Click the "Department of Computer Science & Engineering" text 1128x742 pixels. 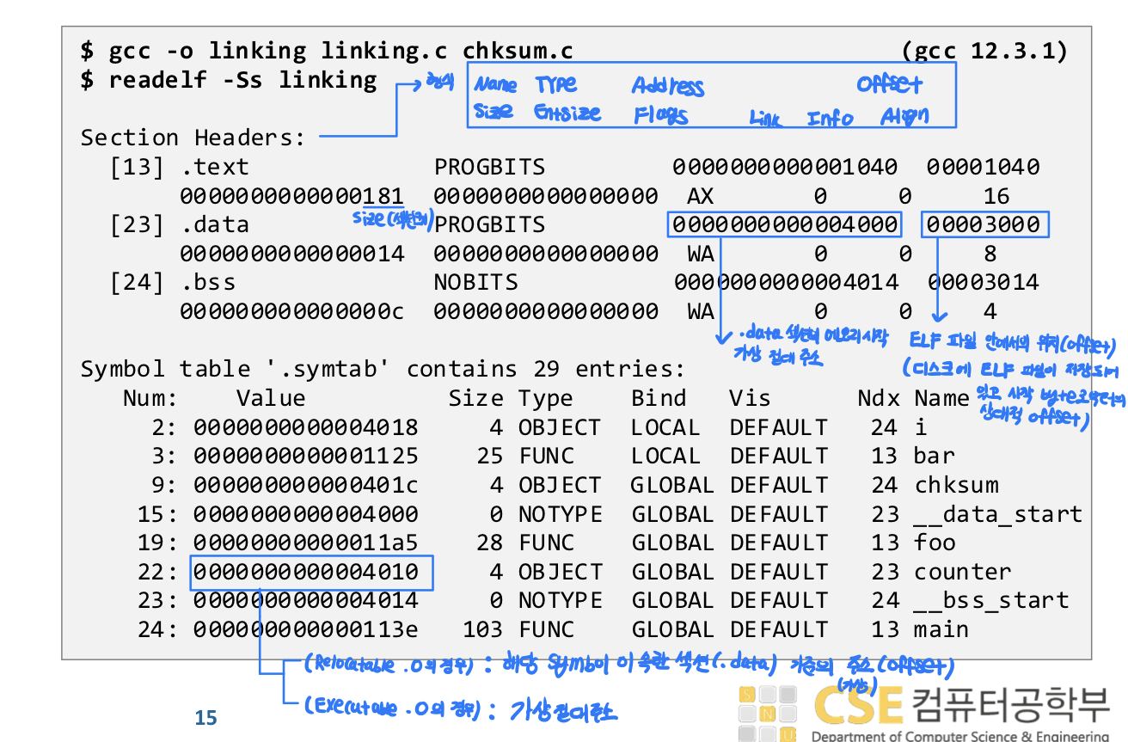pyautogui.click(x=960, y=735)
